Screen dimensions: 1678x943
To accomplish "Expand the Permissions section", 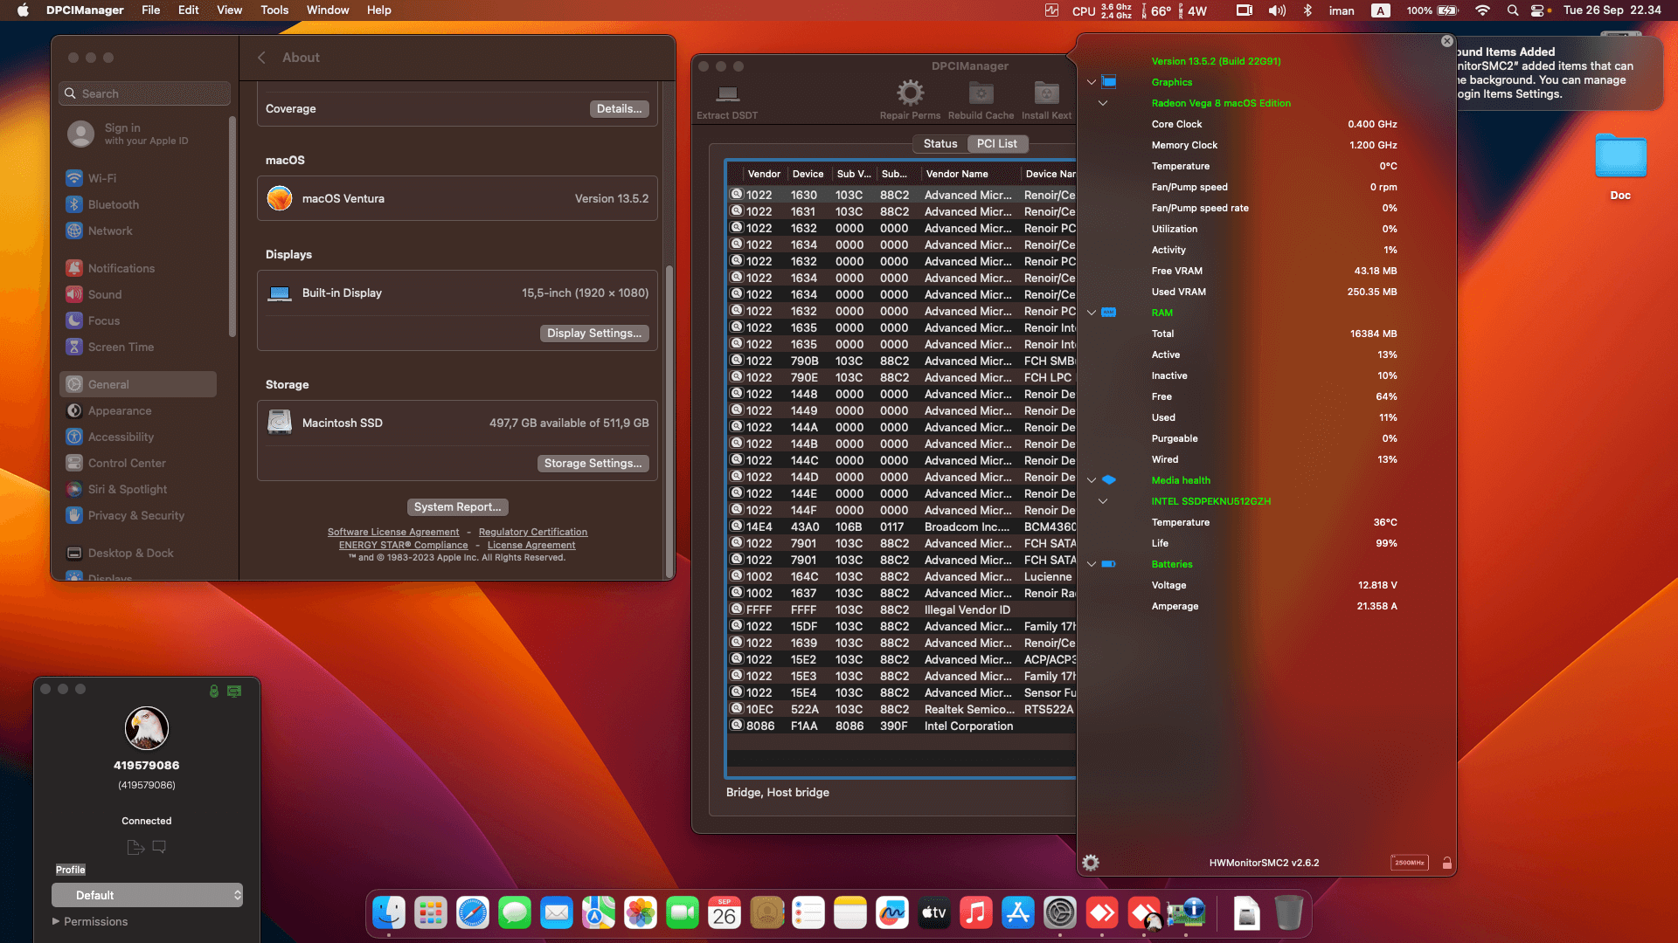I will (54, 921).
